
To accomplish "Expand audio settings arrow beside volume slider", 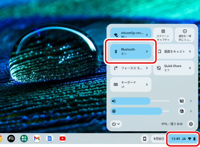I will click(x=191, y=101).
